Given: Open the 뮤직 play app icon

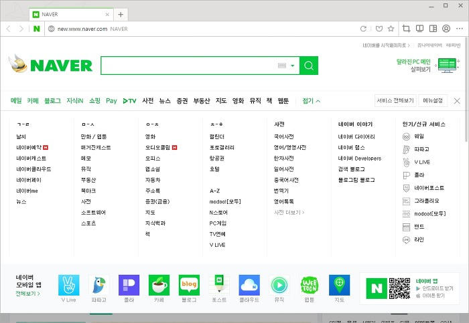Looking at the screenshot, I should [x=279, y=285].
